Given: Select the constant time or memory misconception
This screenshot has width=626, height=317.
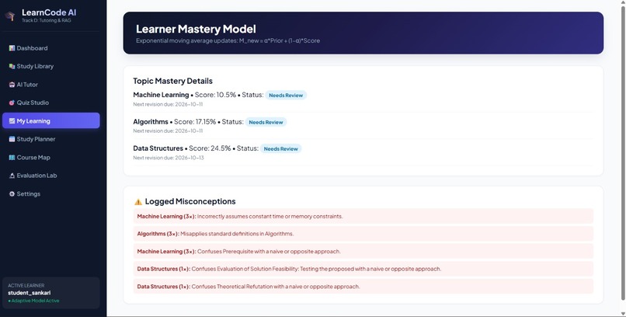Looking at the screenshot, I should click(x=363, y=217).
